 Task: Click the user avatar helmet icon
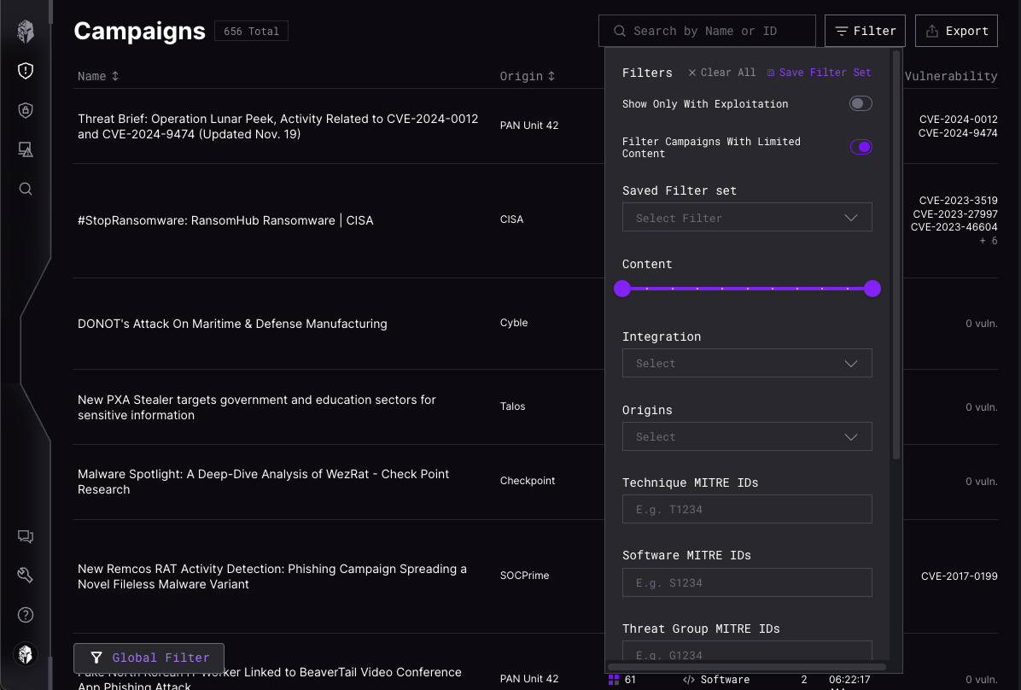pyautogui.click(x=26, y=654)
